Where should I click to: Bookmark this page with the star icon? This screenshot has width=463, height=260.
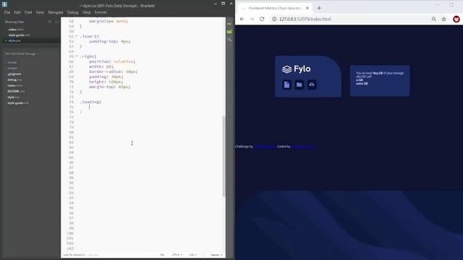tap(443, 19)
